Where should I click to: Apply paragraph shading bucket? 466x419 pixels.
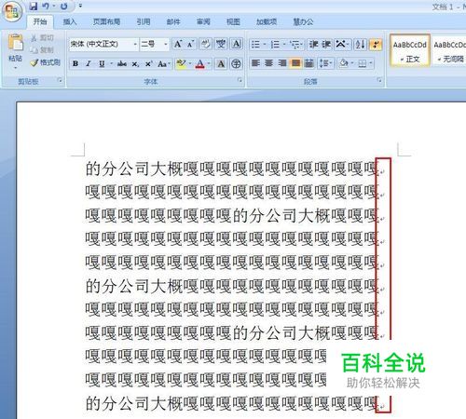click(344, 63)
